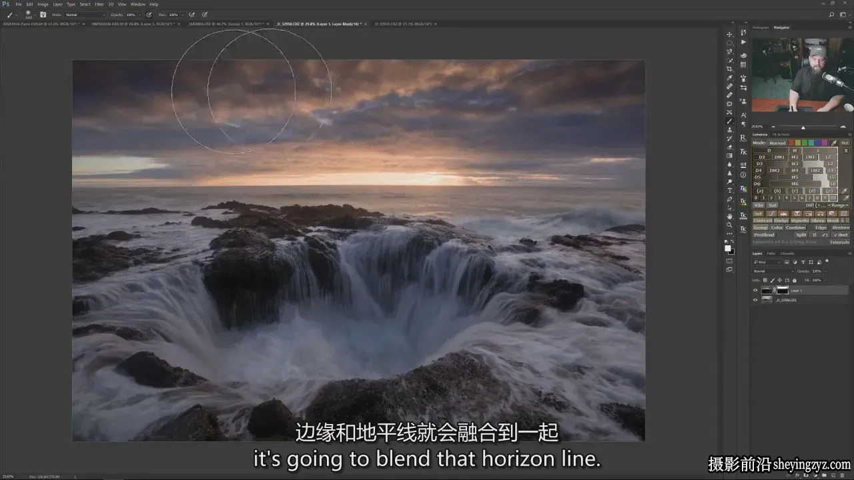This screenshot has height=480, width=854.
Task: Open the brush settings panel toggle icon
Action: (x=43, y=14)
